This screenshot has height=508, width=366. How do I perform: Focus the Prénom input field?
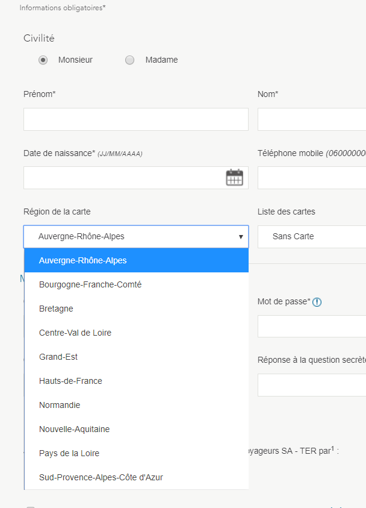(x=136, y=119)
